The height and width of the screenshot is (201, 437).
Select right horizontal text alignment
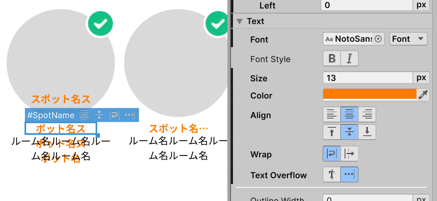point(367,115)
